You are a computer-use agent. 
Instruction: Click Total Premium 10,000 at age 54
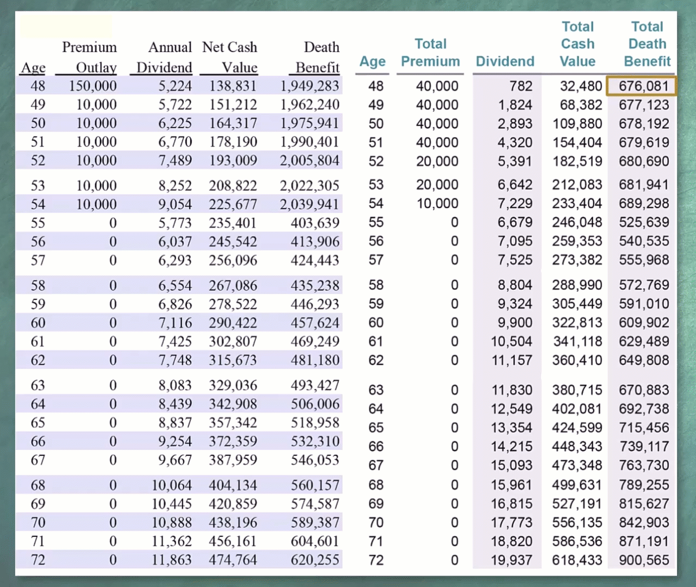(x=438, y=203)
